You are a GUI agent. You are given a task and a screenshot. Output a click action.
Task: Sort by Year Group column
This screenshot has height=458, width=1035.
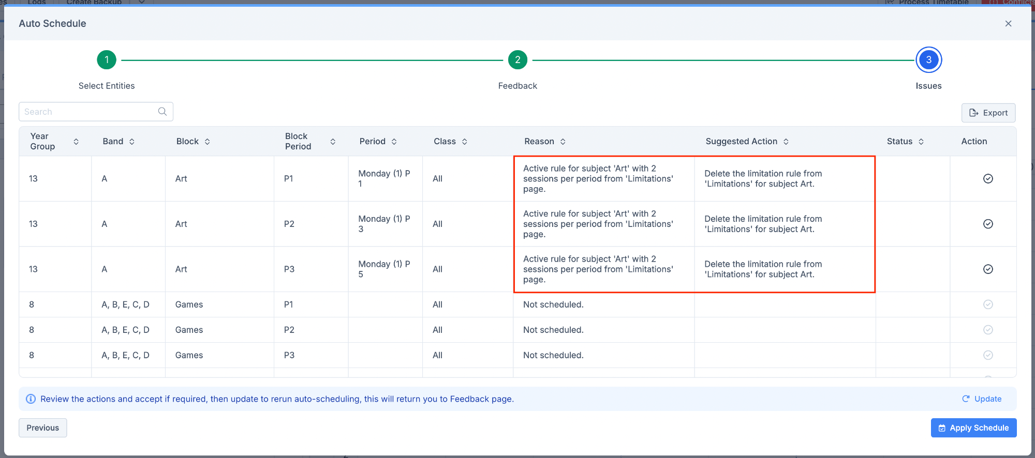76,142
